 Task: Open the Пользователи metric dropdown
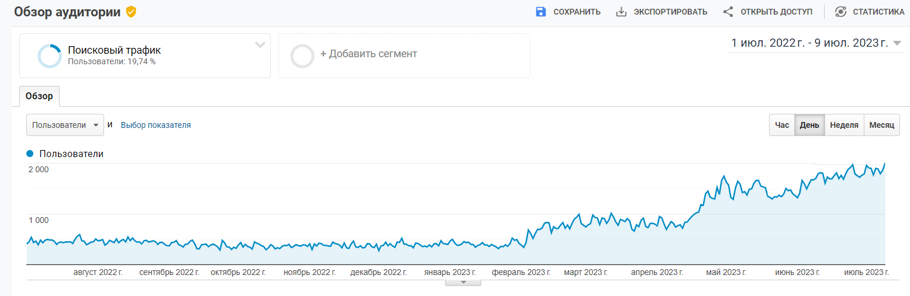pos(65,125)
